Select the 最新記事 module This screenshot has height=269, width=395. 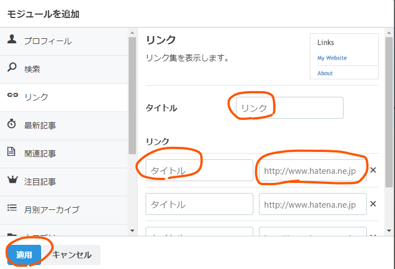(64, 126)
